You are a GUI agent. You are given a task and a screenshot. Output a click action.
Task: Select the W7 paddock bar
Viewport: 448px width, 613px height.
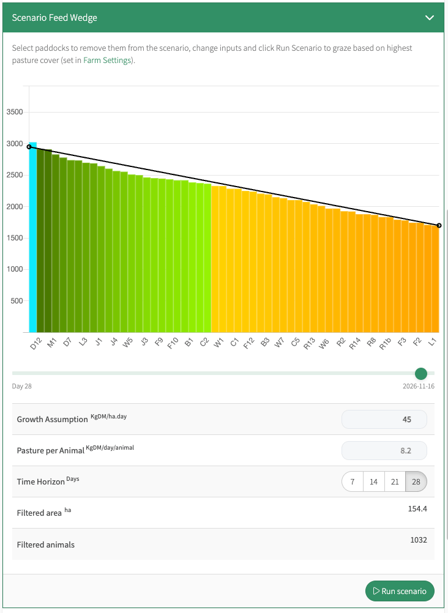[x=276, y=265]
